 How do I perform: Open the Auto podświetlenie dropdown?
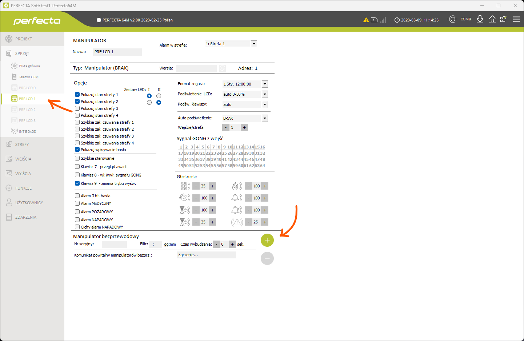click(x=265, y=118)
